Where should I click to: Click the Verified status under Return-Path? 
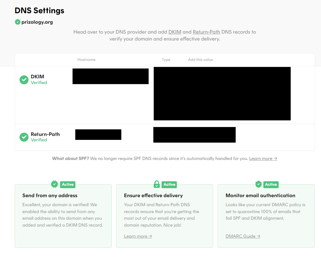coord(39,140)
